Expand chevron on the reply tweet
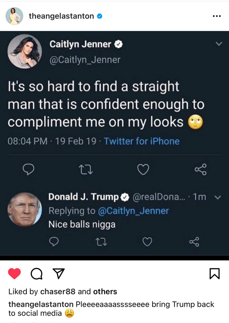The height and width of the screenshot is (323, 229). [x=219, y=197]
